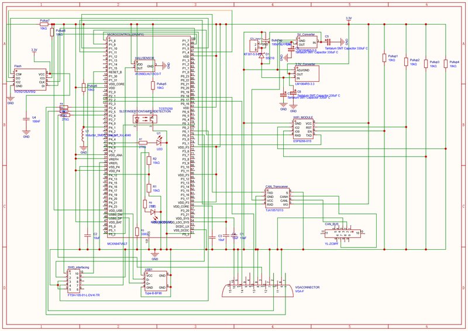Image resolution: width=468 pixels, height=331 pixels.
Task: Select the L1 inductor coil symbol
Action: (83, 136)
